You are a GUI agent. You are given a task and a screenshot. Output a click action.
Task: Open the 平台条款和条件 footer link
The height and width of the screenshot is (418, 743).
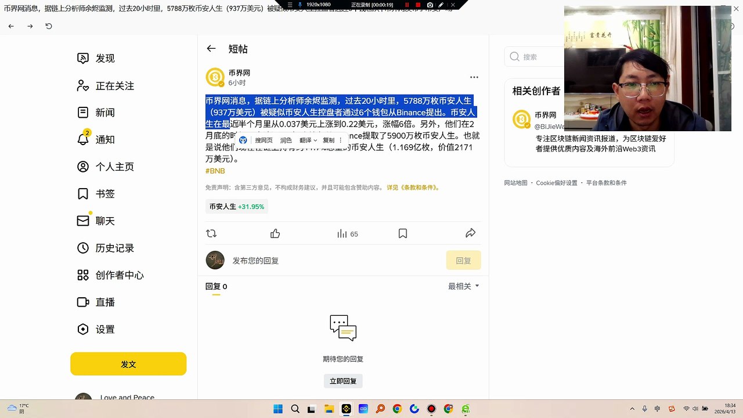coord(607,183)
